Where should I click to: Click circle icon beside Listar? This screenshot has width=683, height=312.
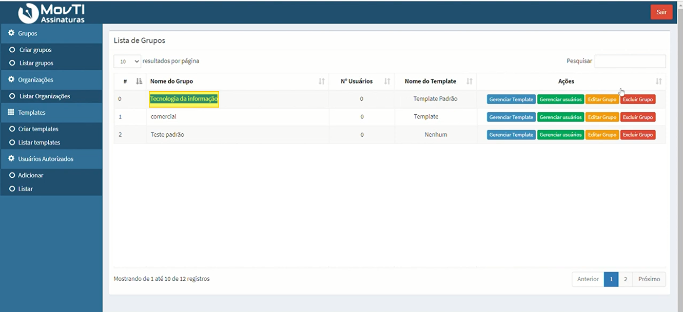(12, 189)
